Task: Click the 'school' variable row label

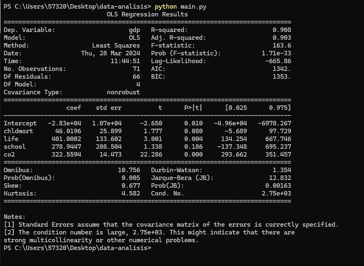Action: (x=15, y=147)
